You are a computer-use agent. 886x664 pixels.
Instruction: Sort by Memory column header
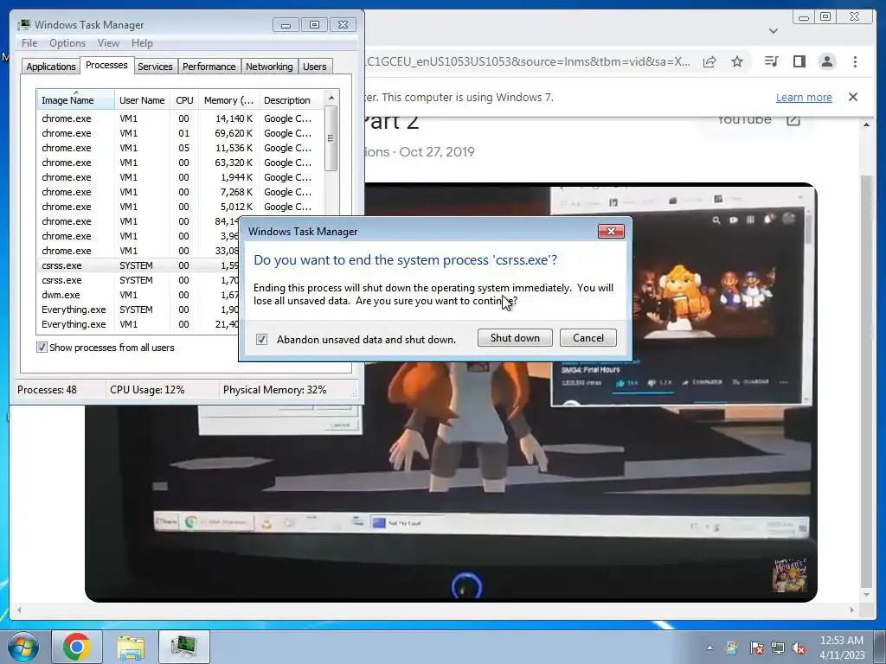point(228,100)
